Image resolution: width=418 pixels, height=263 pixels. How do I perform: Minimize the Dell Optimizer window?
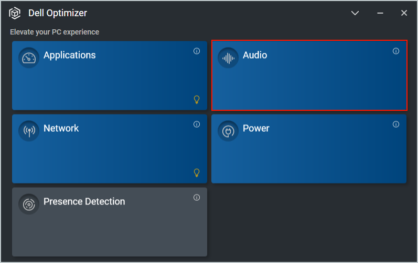[380, 13]
